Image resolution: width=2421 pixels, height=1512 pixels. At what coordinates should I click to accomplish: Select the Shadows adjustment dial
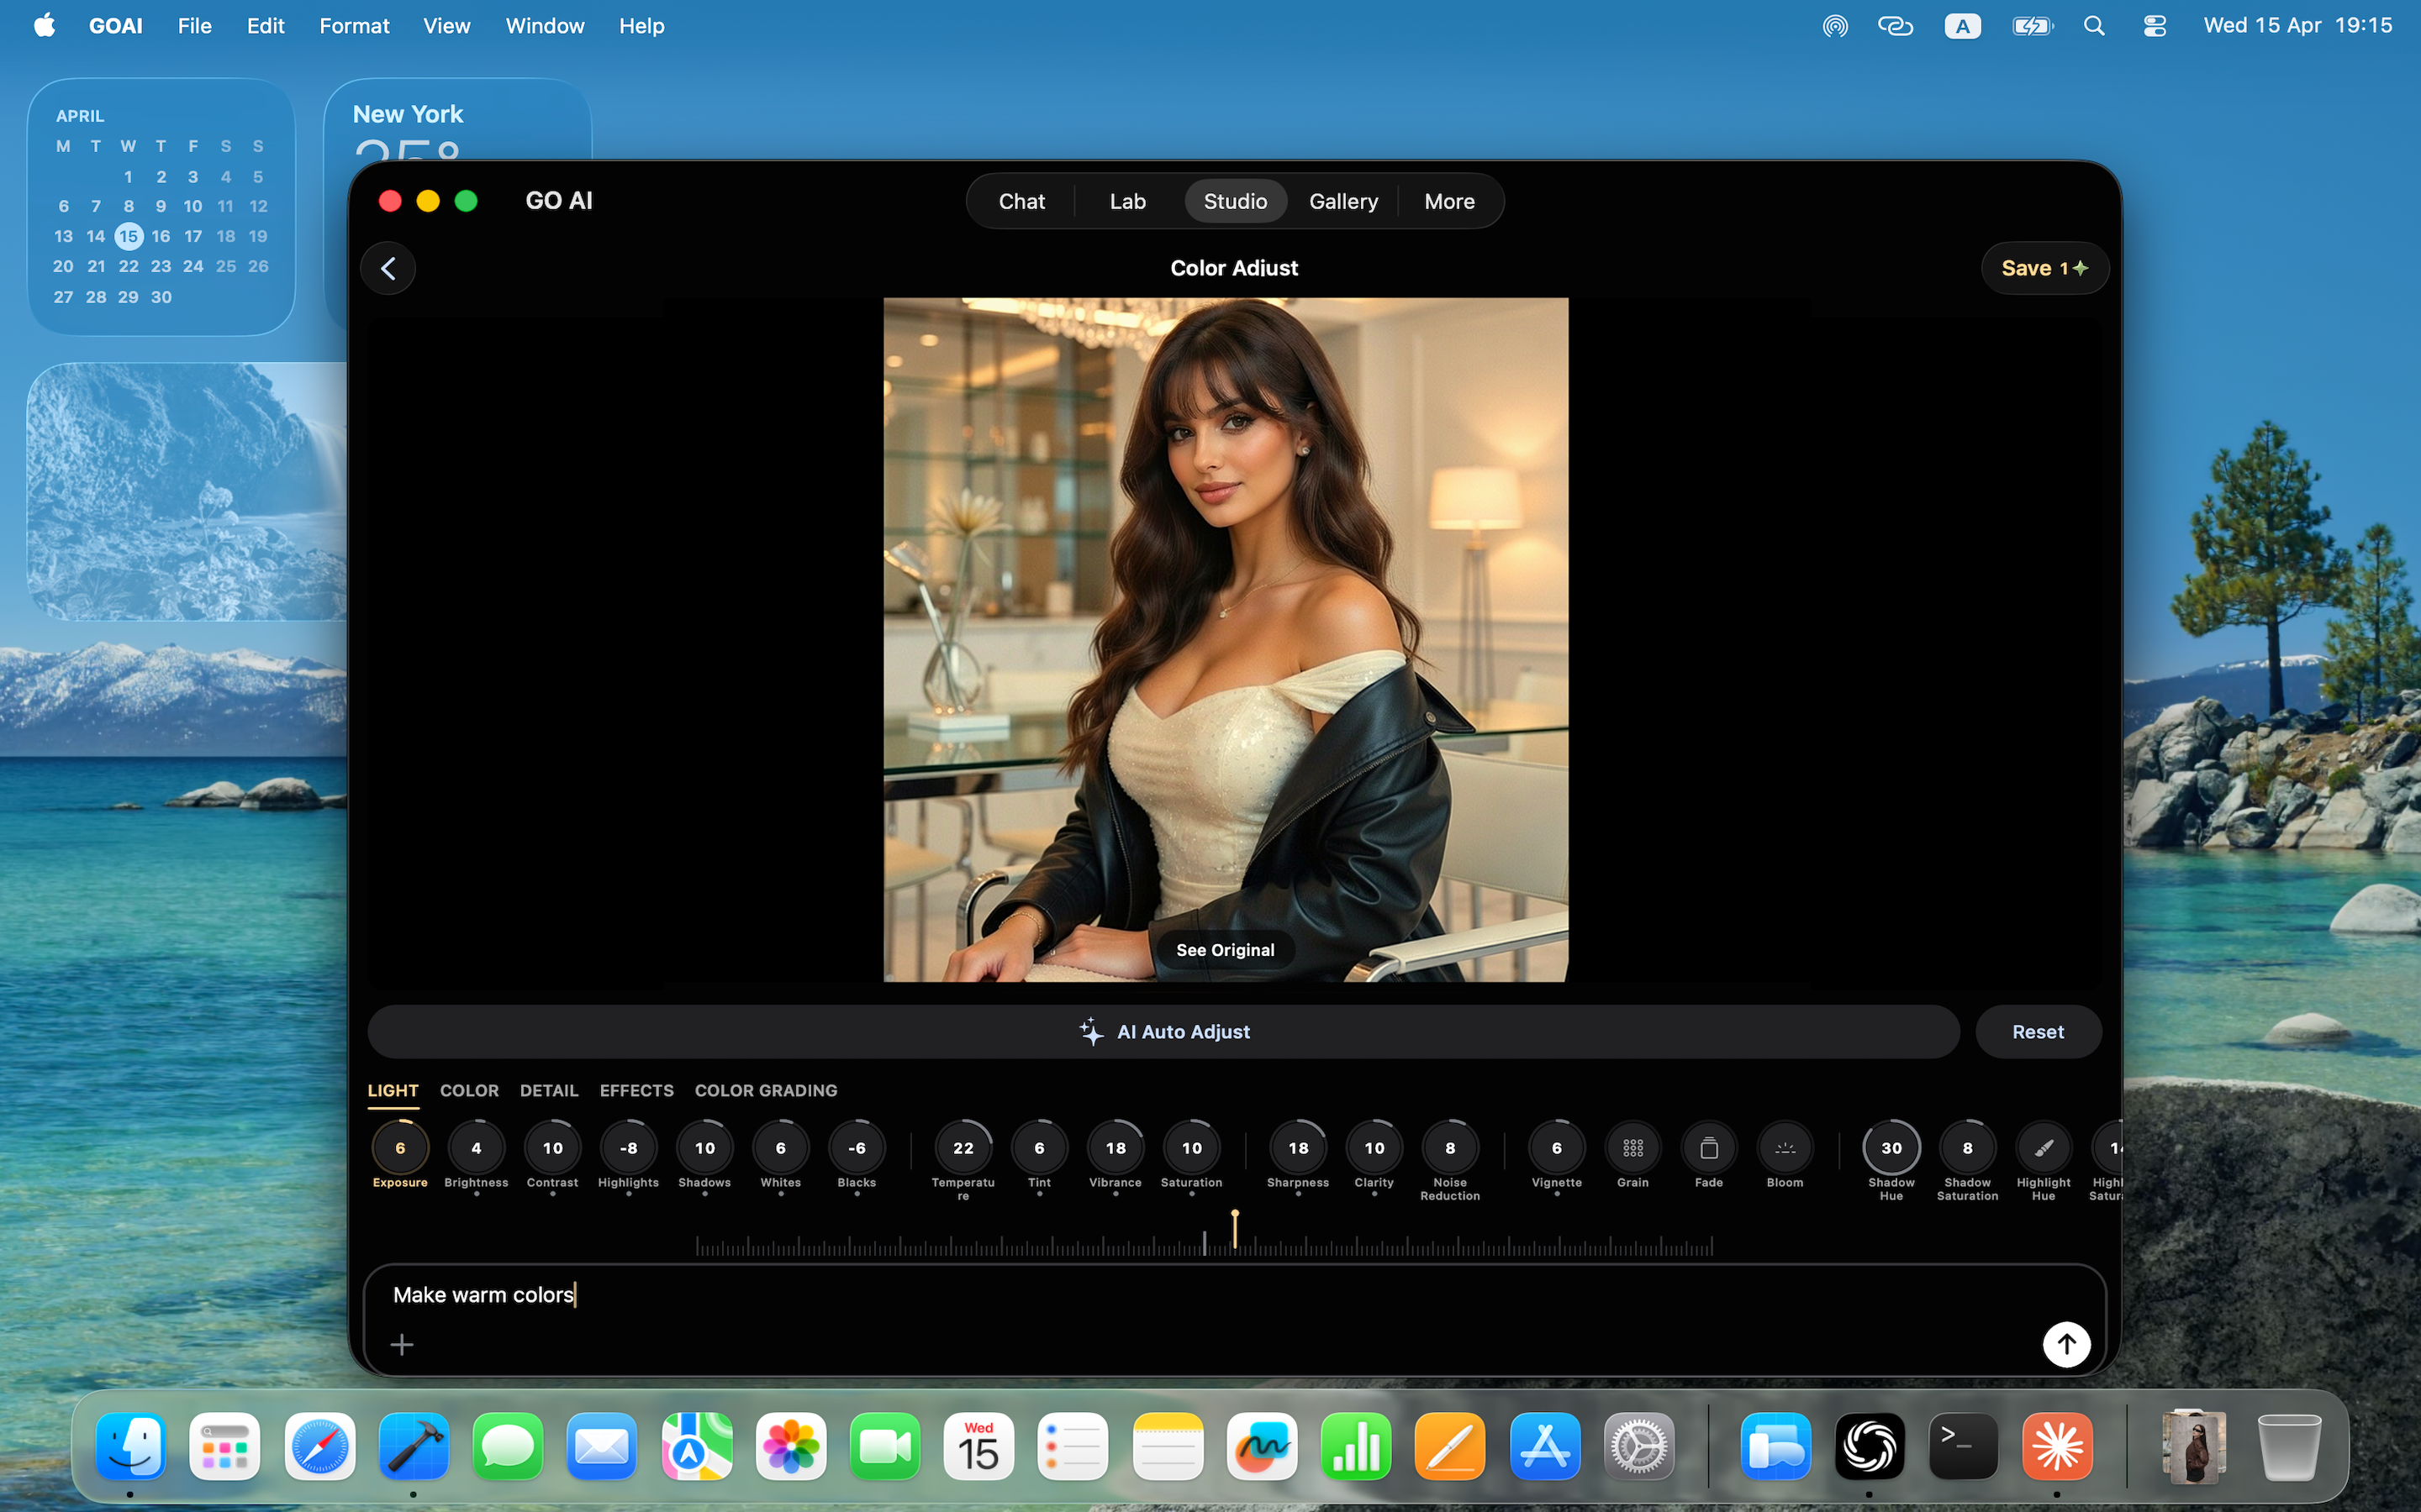(x=704, y=1148)
